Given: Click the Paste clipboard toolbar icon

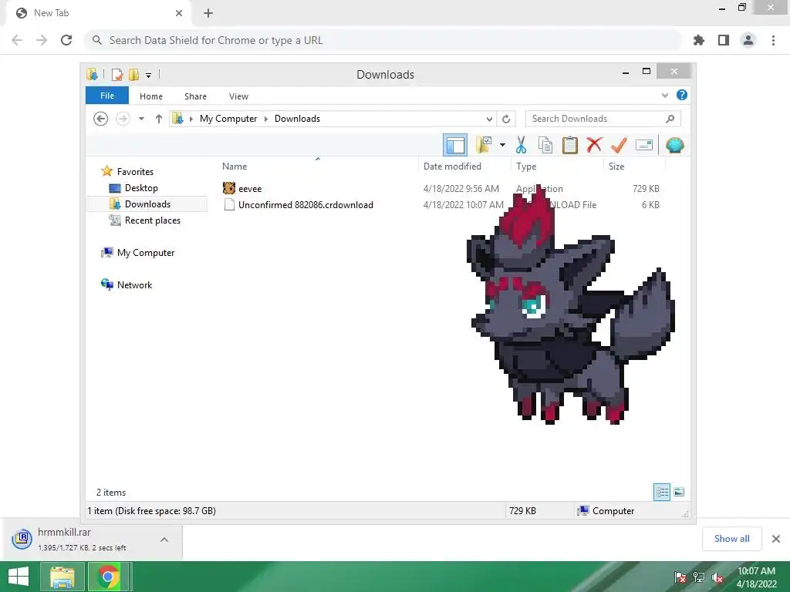Looking at the screenshot, I should click(570, 146).
